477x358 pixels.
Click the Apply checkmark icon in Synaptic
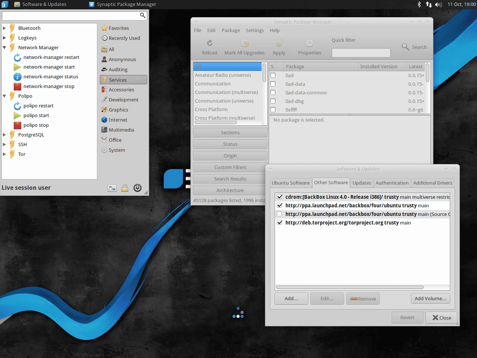(279, 43)
